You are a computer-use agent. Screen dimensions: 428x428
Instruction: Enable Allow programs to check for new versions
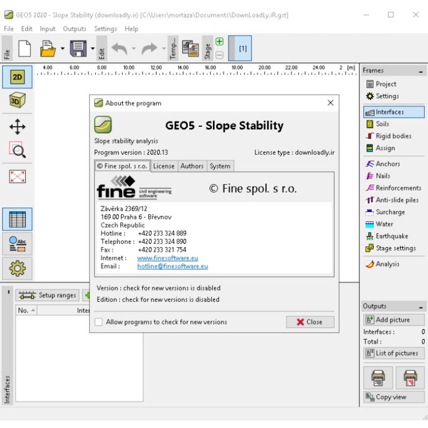point(98,322)
